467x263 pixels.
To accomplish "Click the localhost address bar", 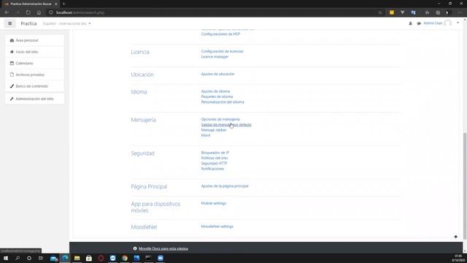I will click(215, 12).
